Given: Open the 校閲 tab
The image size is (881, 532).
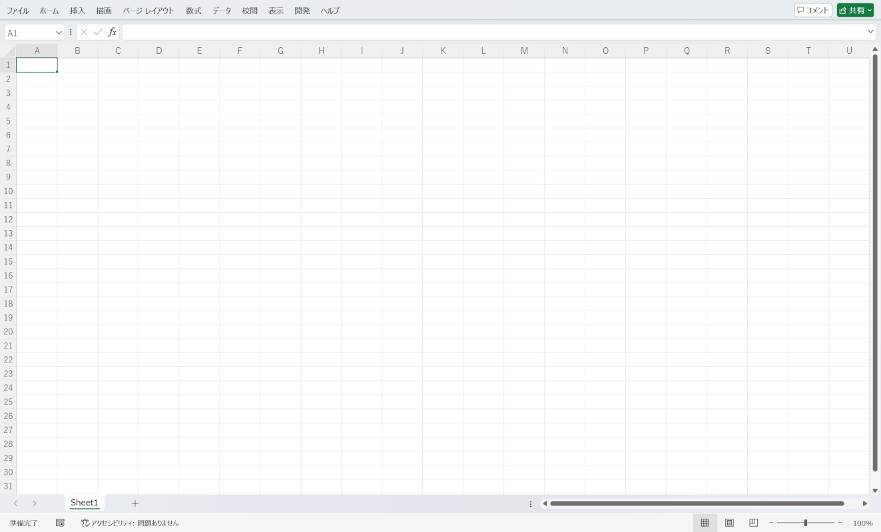Looking at the screenshot, I should point(250,11).
